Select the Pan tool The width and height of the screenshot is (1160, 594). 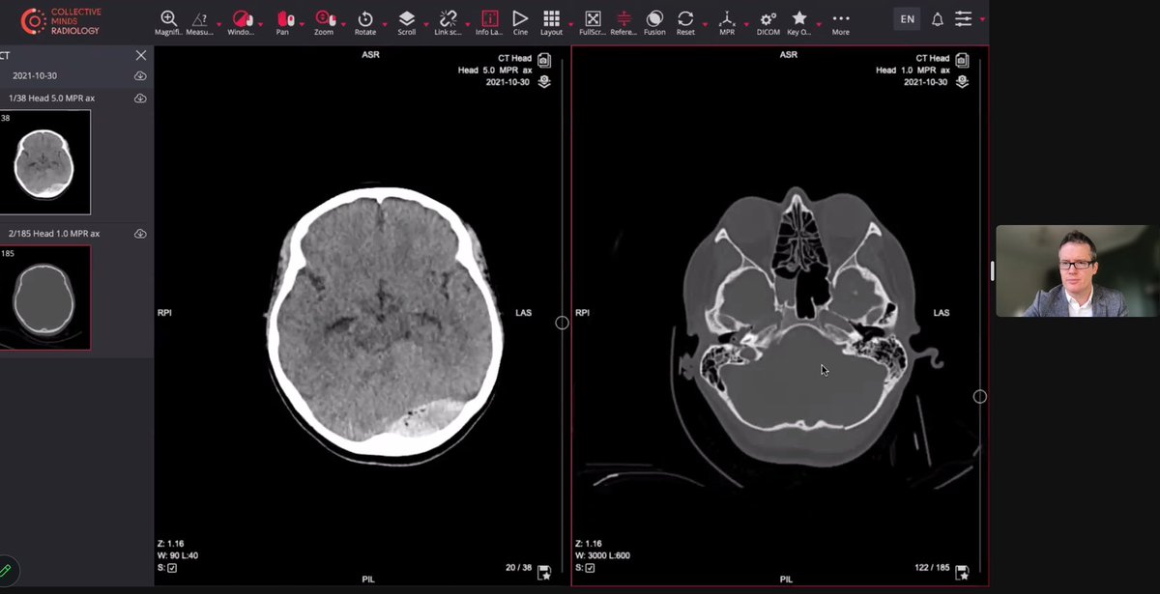point(284,23)
